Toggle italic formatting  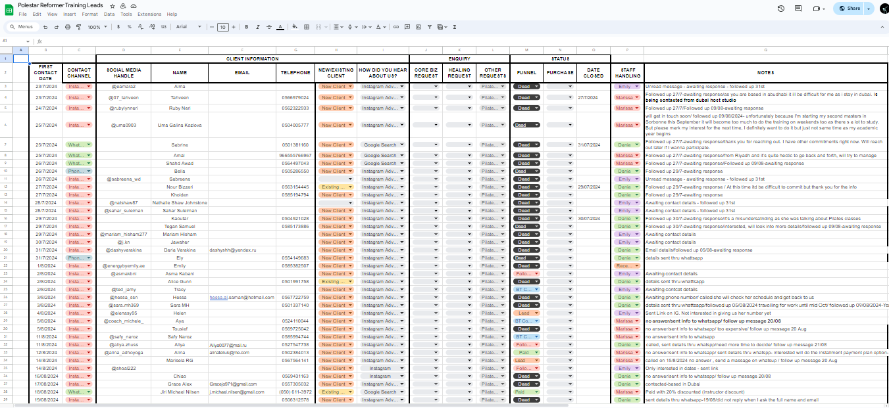pos(258,27)
